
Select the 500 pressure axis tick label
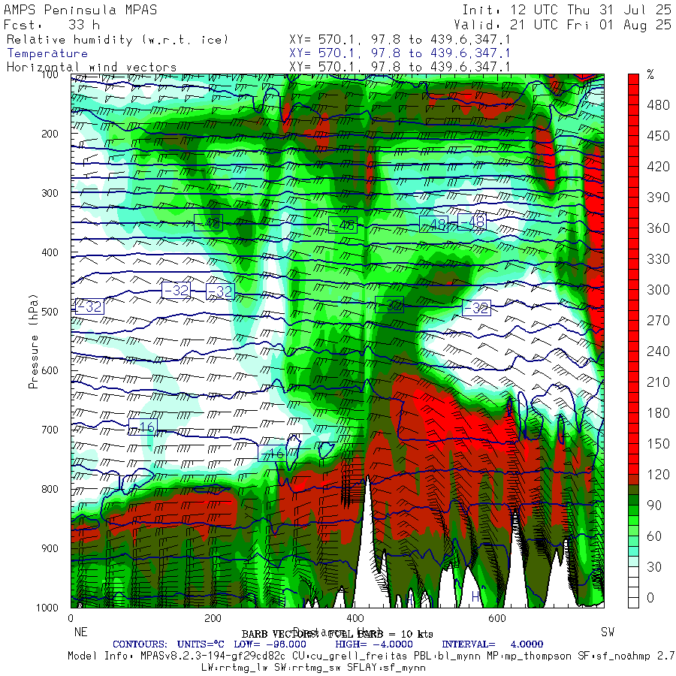(x=50, y=311)
